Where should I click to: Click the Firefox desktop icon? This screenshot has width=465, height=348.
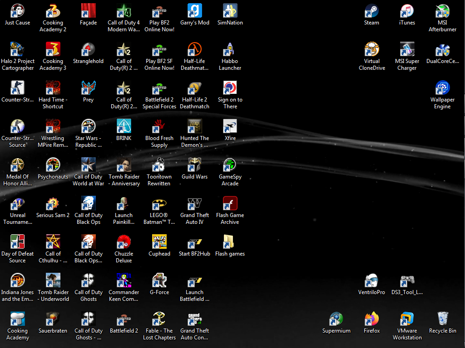pos(371,319)
